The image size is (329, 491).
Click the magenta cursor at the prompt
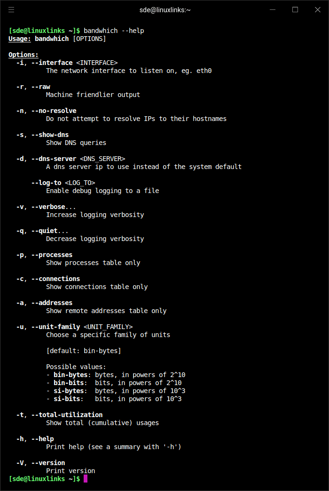[86, 478]
